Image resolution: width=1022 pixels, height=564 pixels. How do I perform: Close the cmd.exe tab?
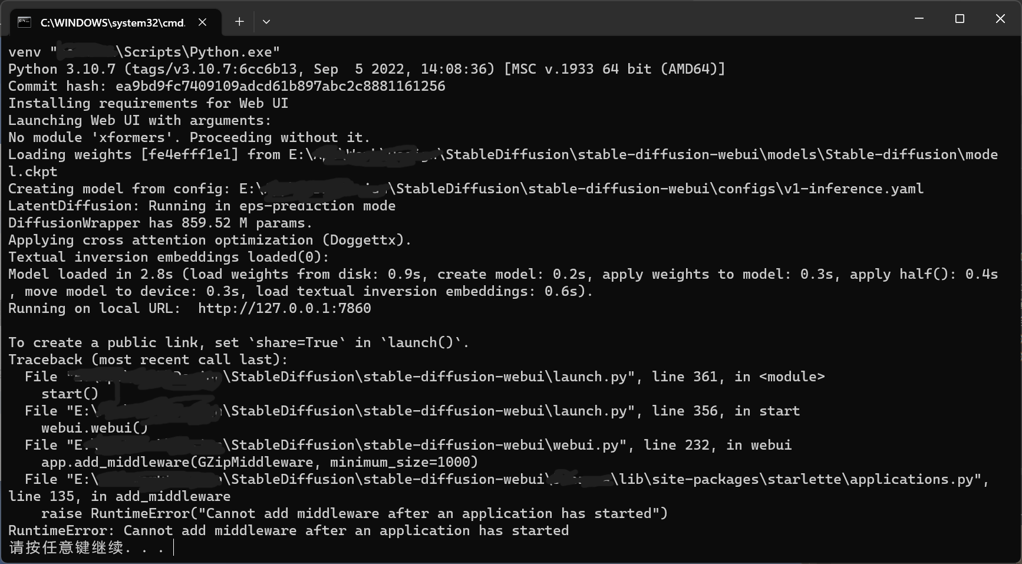(x=202, y=22)
